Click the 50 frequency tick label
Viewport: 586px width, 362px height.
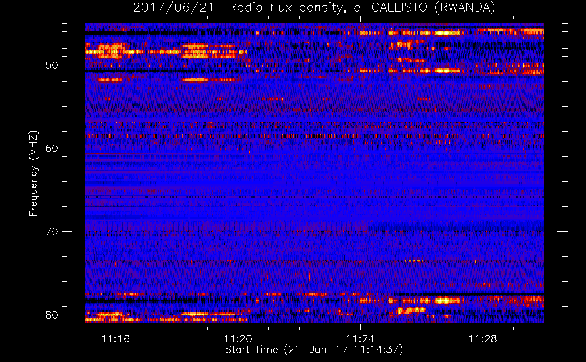(x=52, y=66)
